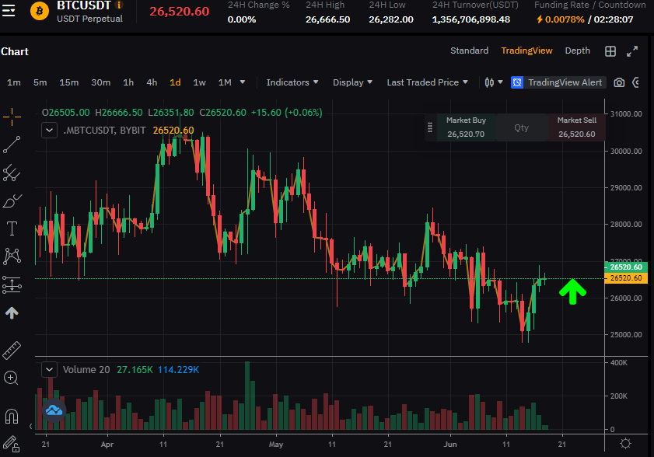Pick the brush drawing tool
The height and width of the screenshot is (457, 654).
point(12,201)
